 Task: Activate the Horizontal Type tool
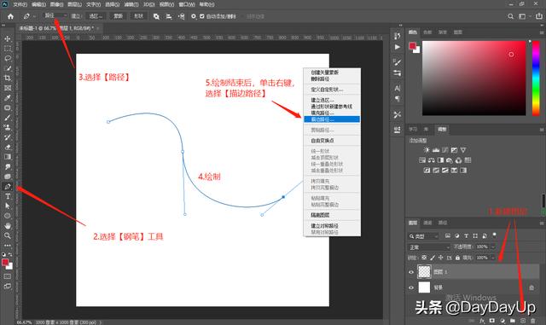click(8, 196)
